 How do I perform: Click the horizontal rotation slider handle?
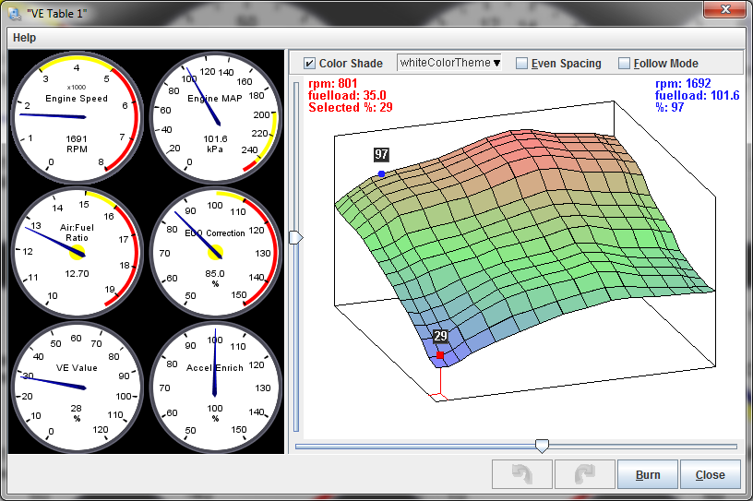coord(543,446)
